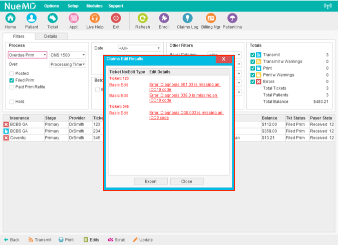Screen dimensions: 338x245
Task: Launch Live Help from toolbar
Action: click(95, 18)
